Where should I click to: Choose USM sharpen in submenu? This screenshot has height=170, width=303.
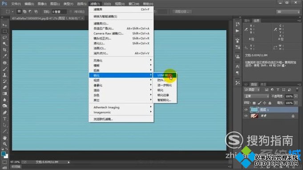(x=165, y=75)
